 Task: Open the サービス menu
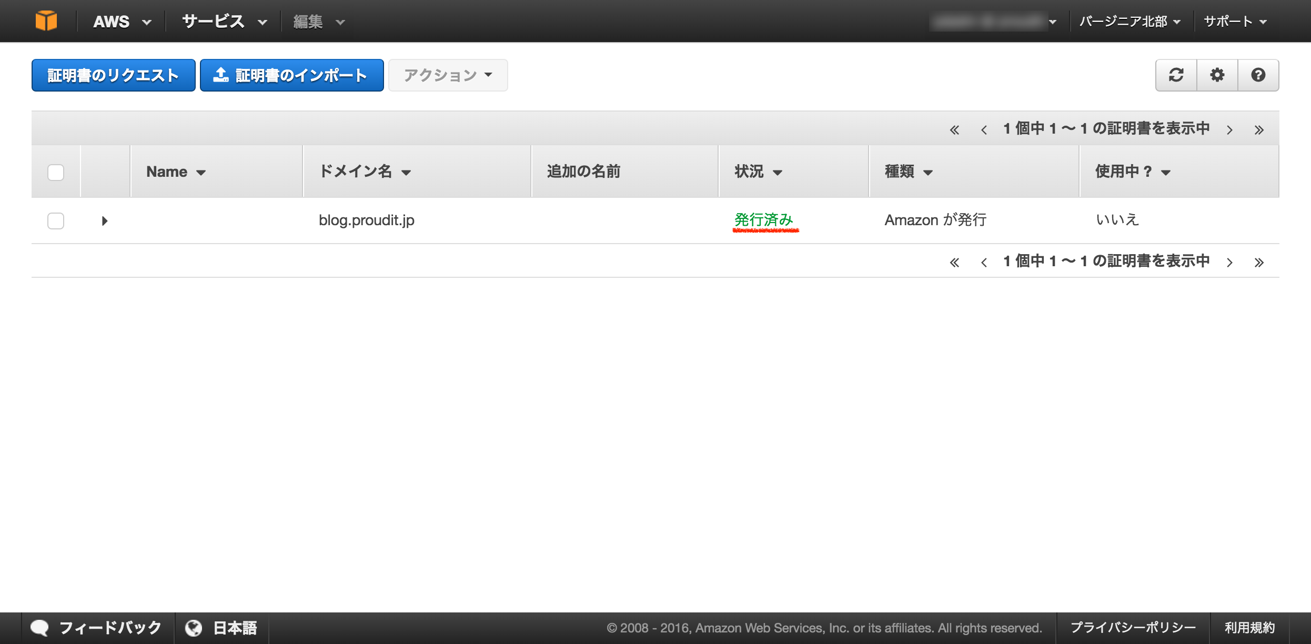[x=224, y=22]
